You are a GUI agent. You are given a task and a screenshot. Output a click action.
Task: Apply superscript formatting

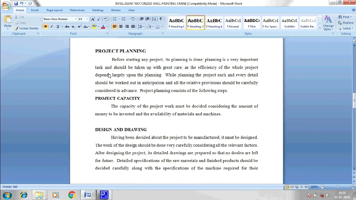tap(79, 27)
